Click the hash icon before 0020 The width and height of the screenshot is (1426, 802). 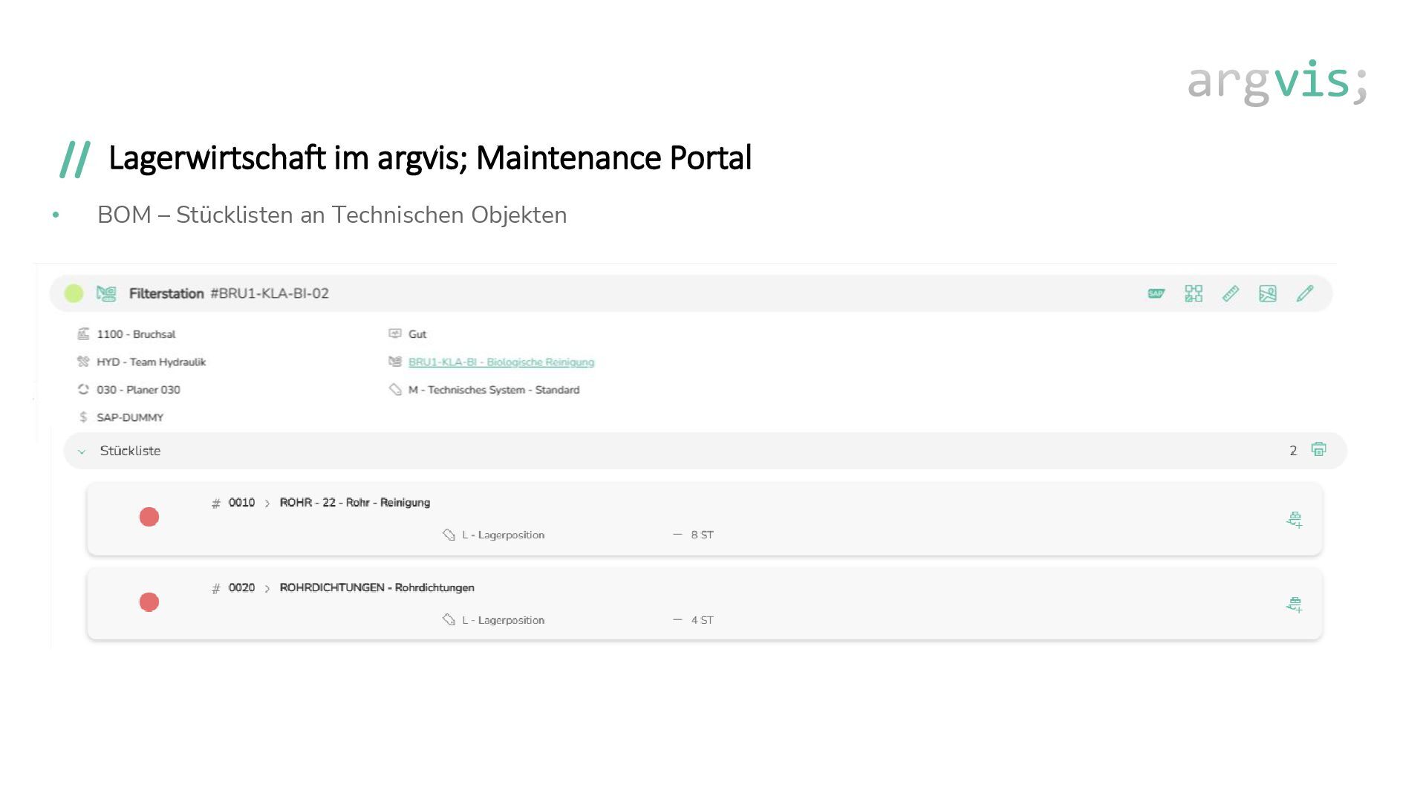point(216,589)
